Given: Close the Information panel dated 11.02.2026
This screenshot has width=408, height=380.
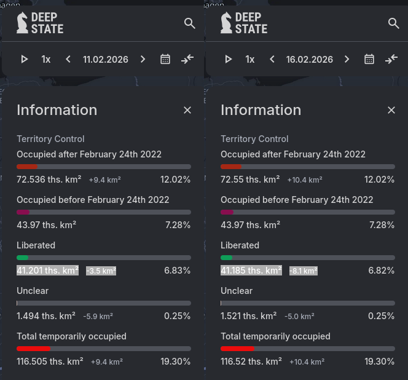Looking at the screenshot, I should (x=187, y=110).
